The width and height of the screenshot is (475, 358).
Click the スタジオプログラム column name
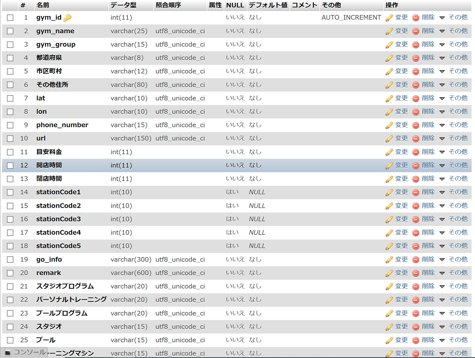65,286
